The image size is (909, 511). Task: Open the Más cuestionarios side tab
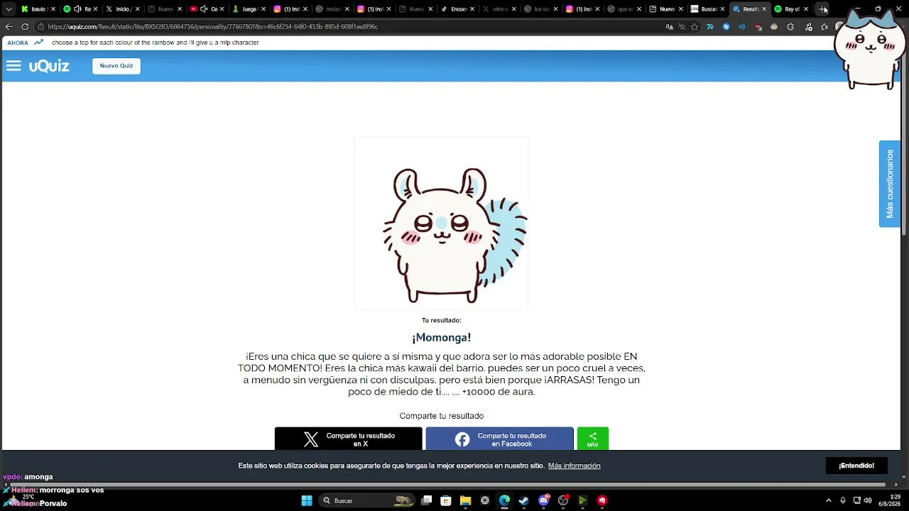(x=890, y=184)
